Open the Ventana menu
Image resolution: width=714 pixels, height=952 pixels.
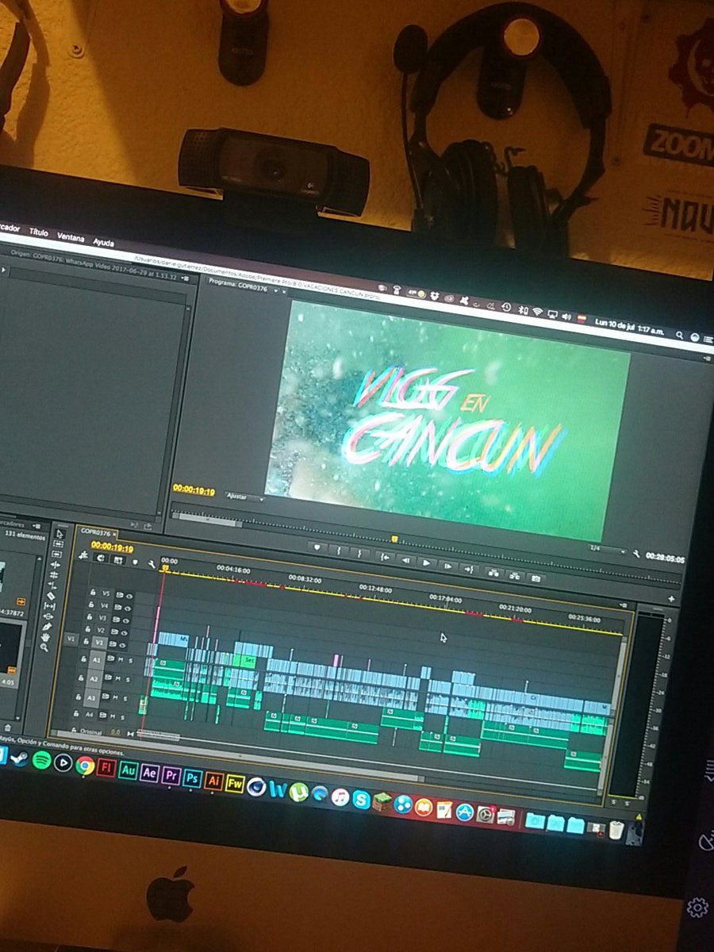(71, 237)
